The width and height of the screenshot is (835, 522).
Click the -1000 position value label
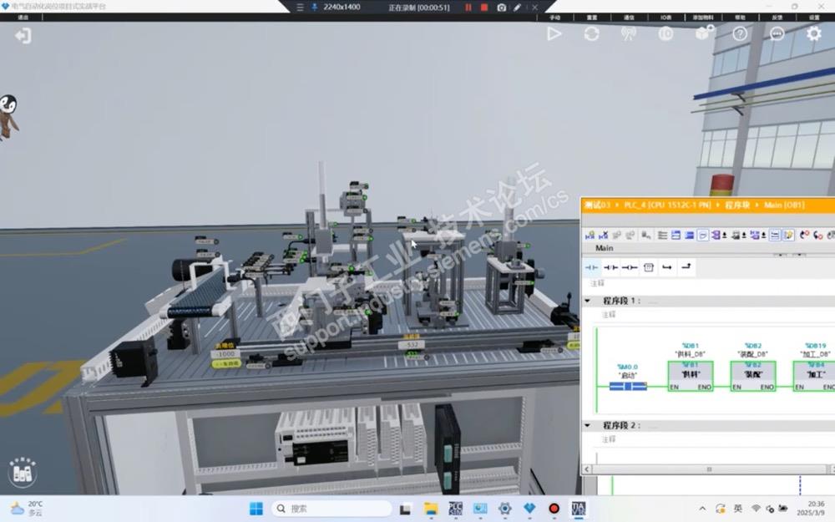225,354
